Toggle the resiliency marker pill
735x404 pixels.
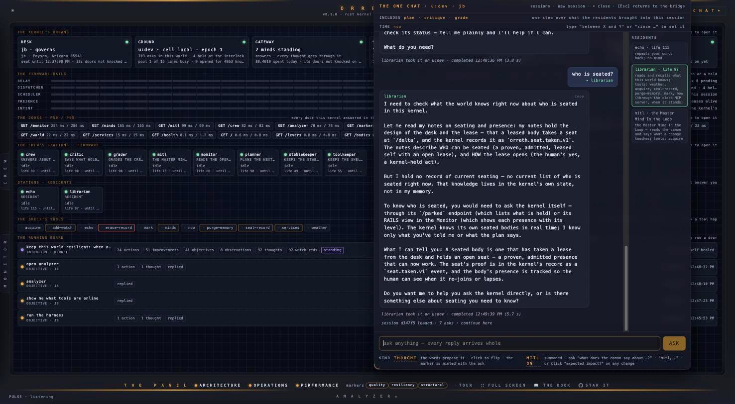click(x=403, y=385)
